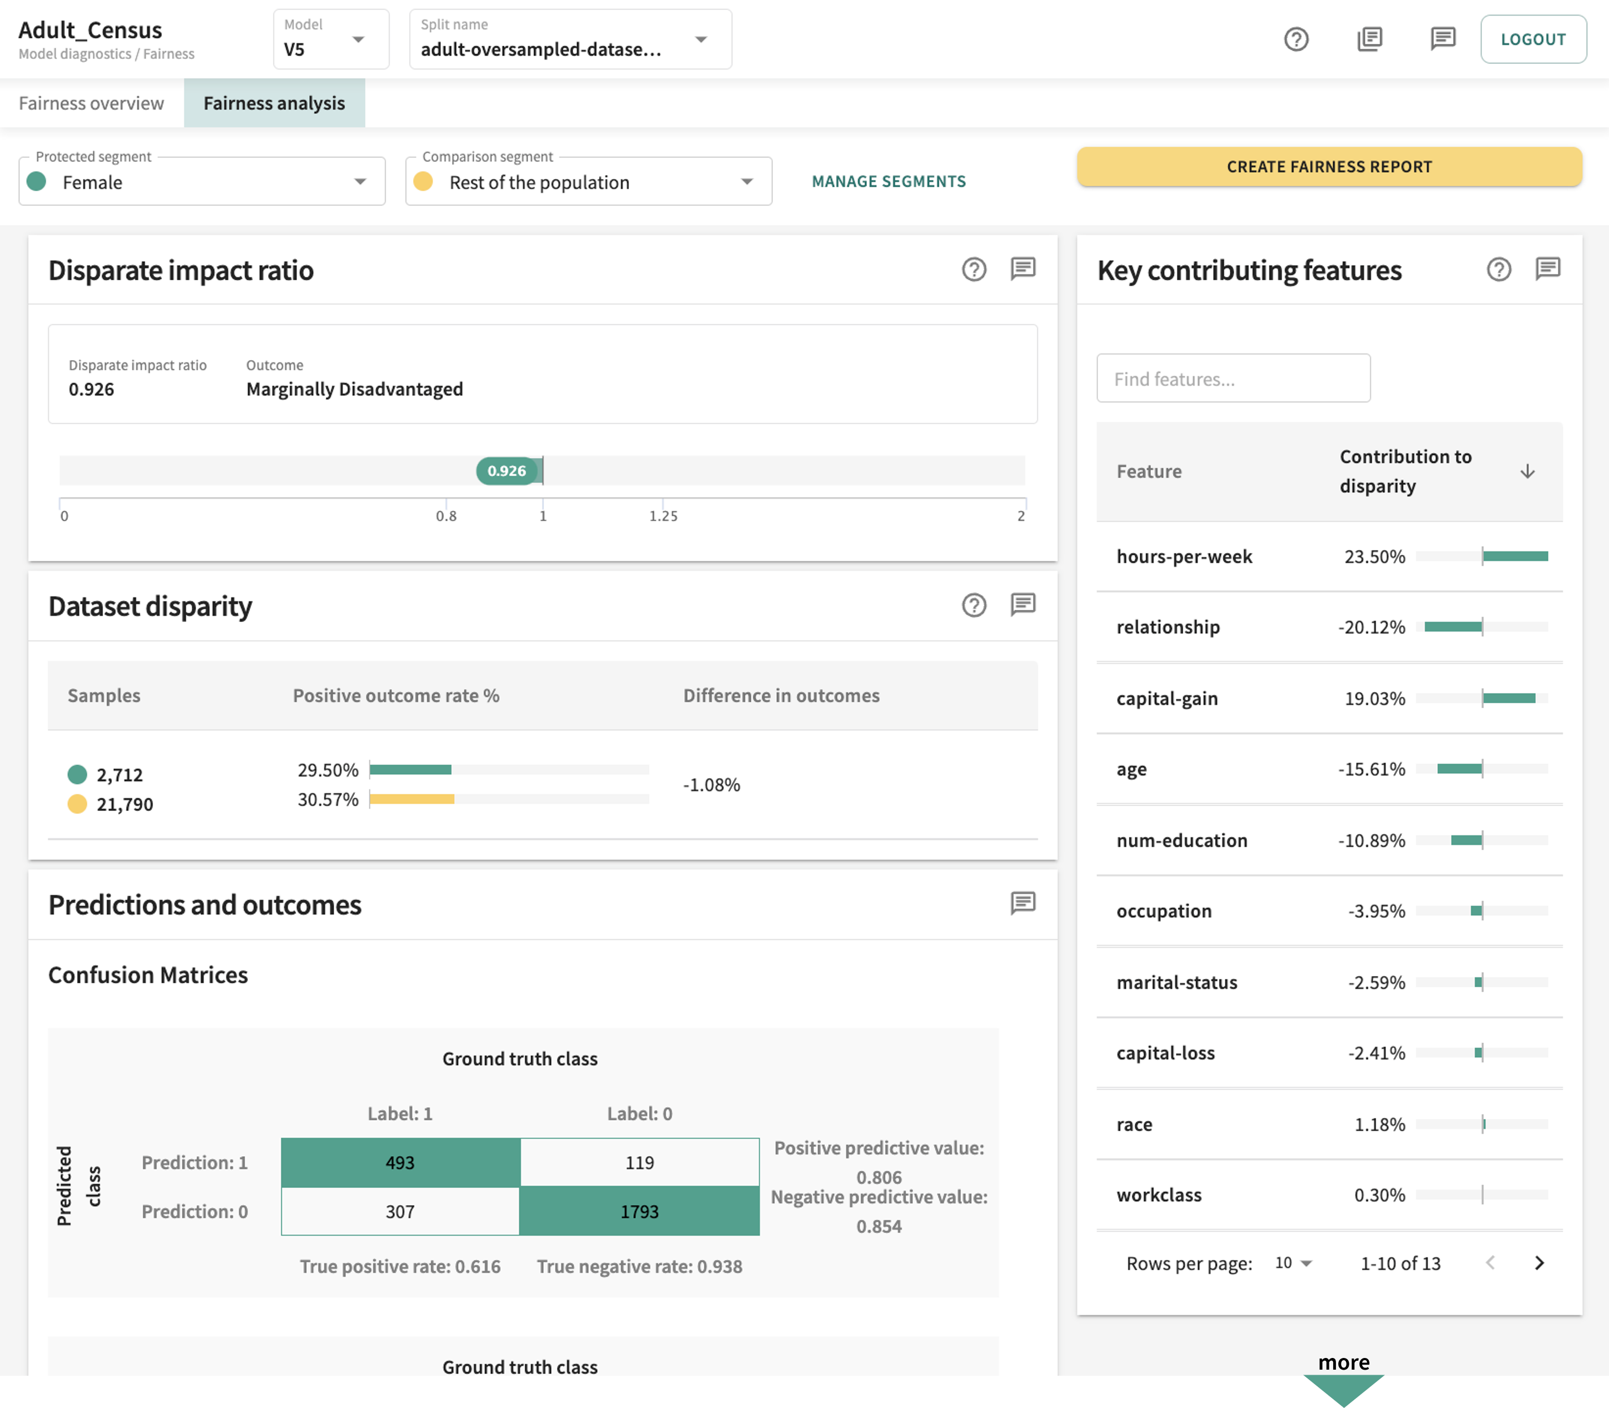Open the documentation copy icon in the top bar
Viewport: 1609px width, 1408px height.
1369,38
